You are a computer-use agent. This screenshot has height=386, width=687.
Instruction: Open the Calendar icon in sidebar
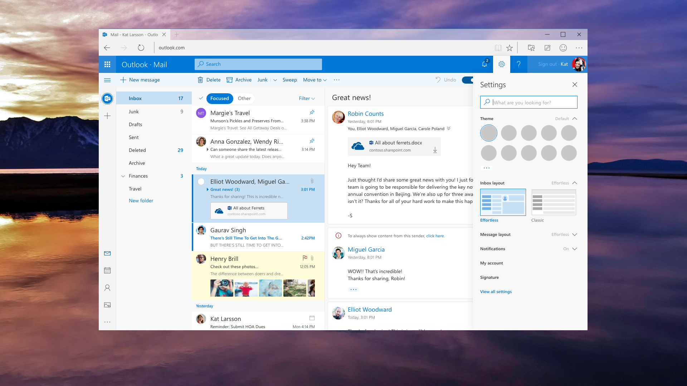coord(107,271)
